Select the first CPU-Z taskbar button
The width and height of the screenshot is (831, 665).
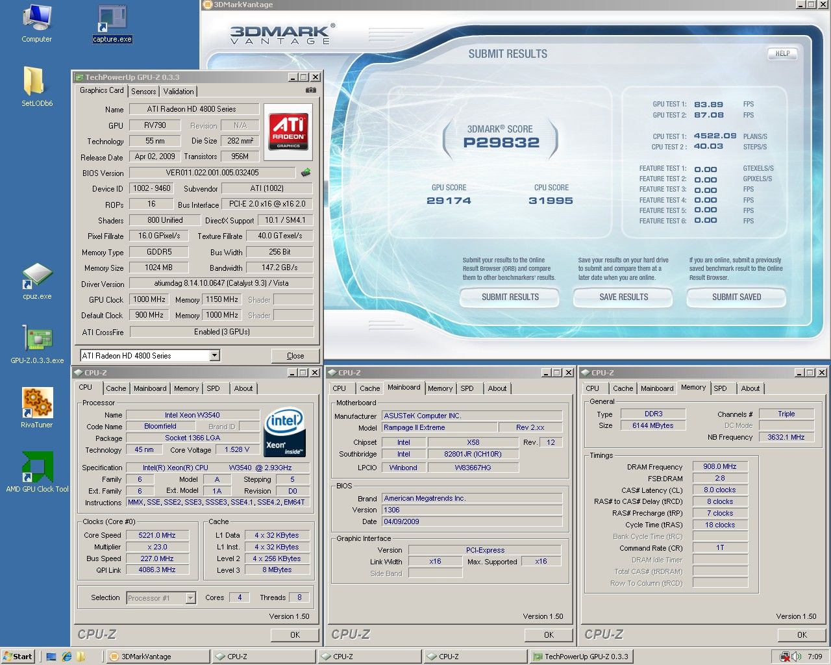pyautogui.click(x=263, y=657)
